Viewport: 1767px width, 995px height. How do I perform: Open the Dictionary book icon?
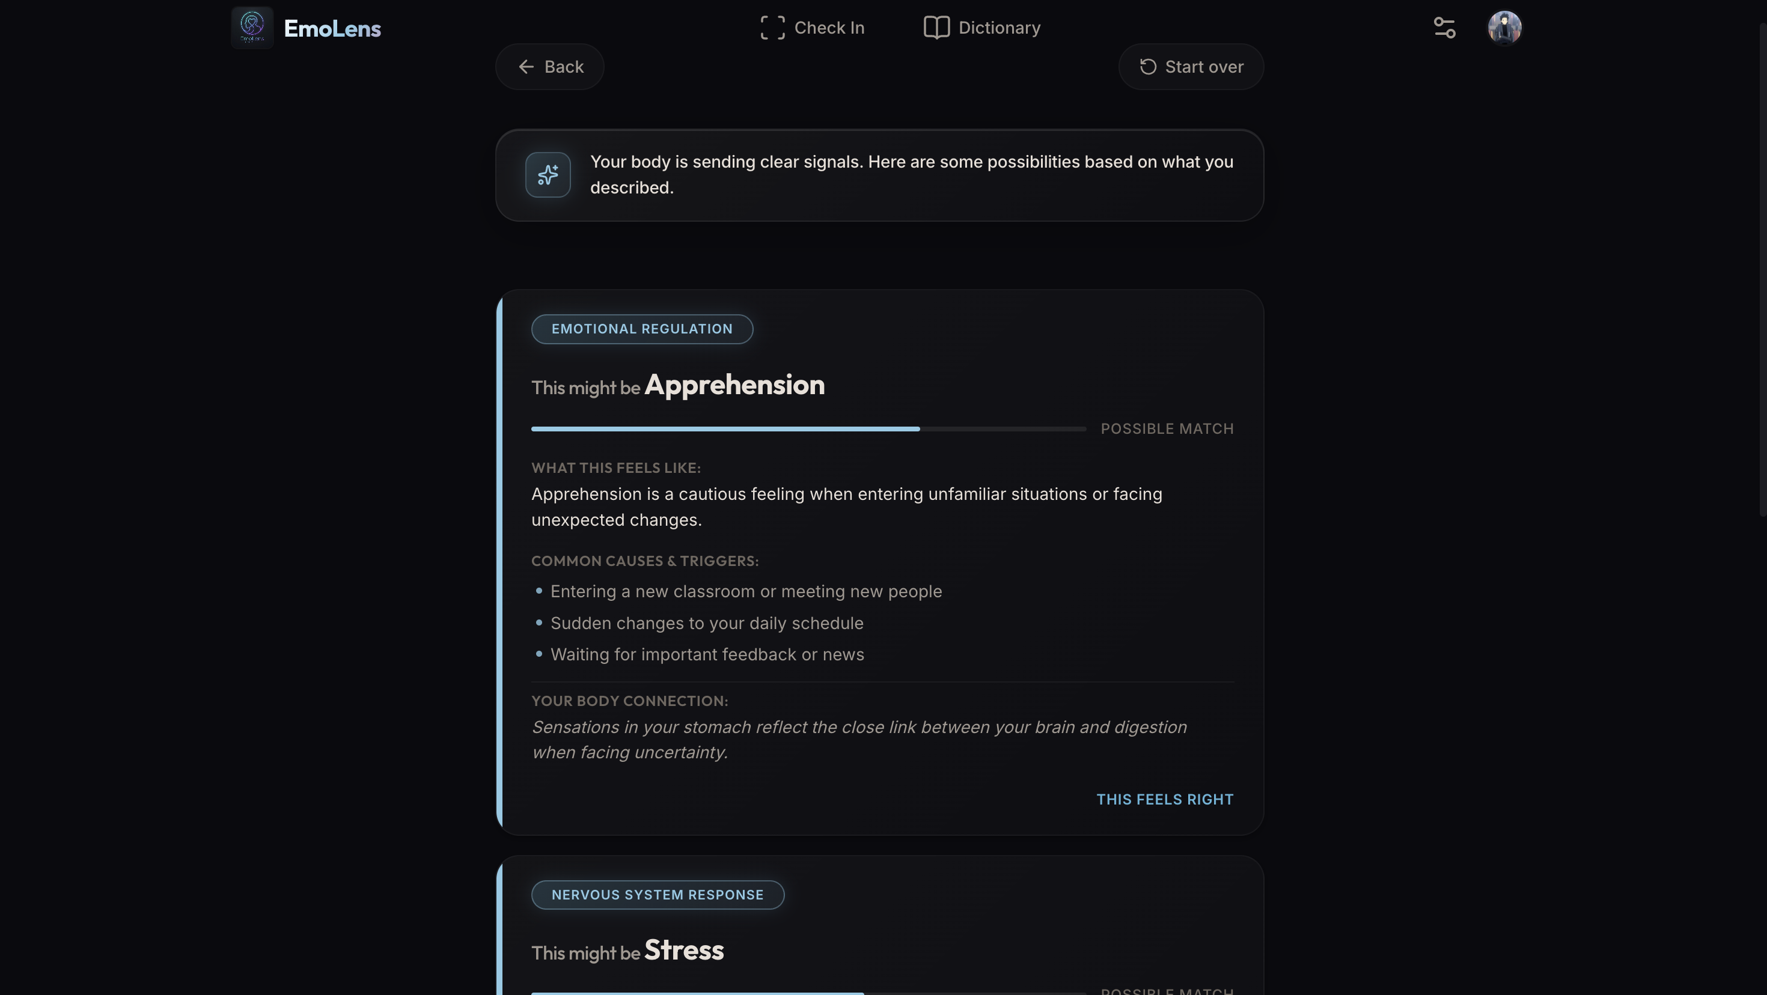click(x=936, y=28)
